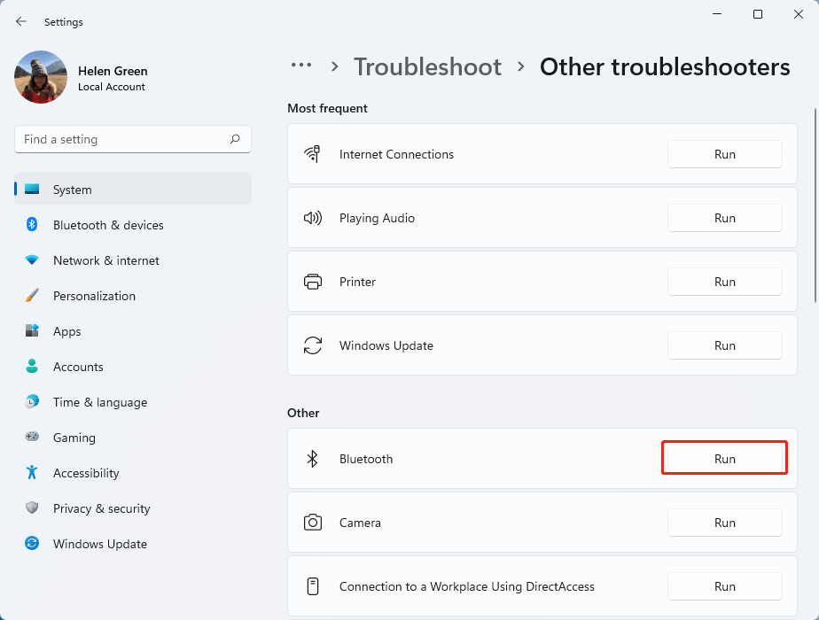
Task: Run the Printer troubleshooter
Action: (x=724, y=282)
